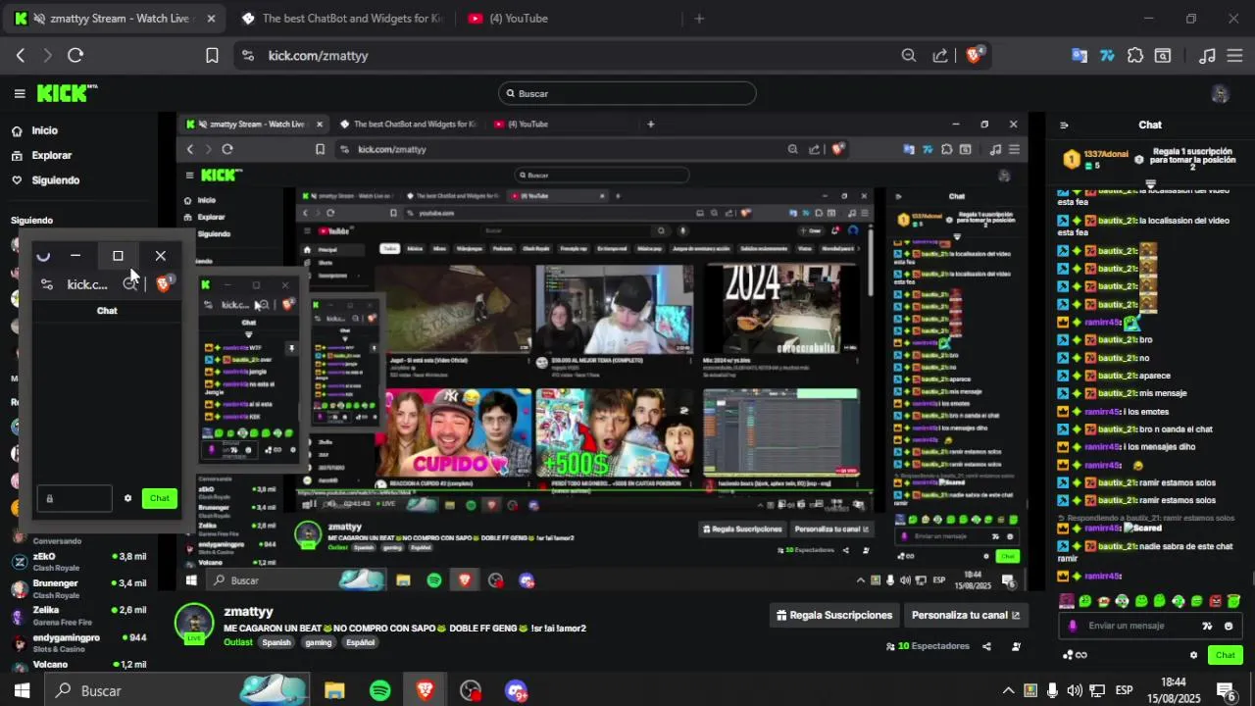Open zEKO followed channel
Viewport: 1255px width, 706px height.
(x=78, y=562)
